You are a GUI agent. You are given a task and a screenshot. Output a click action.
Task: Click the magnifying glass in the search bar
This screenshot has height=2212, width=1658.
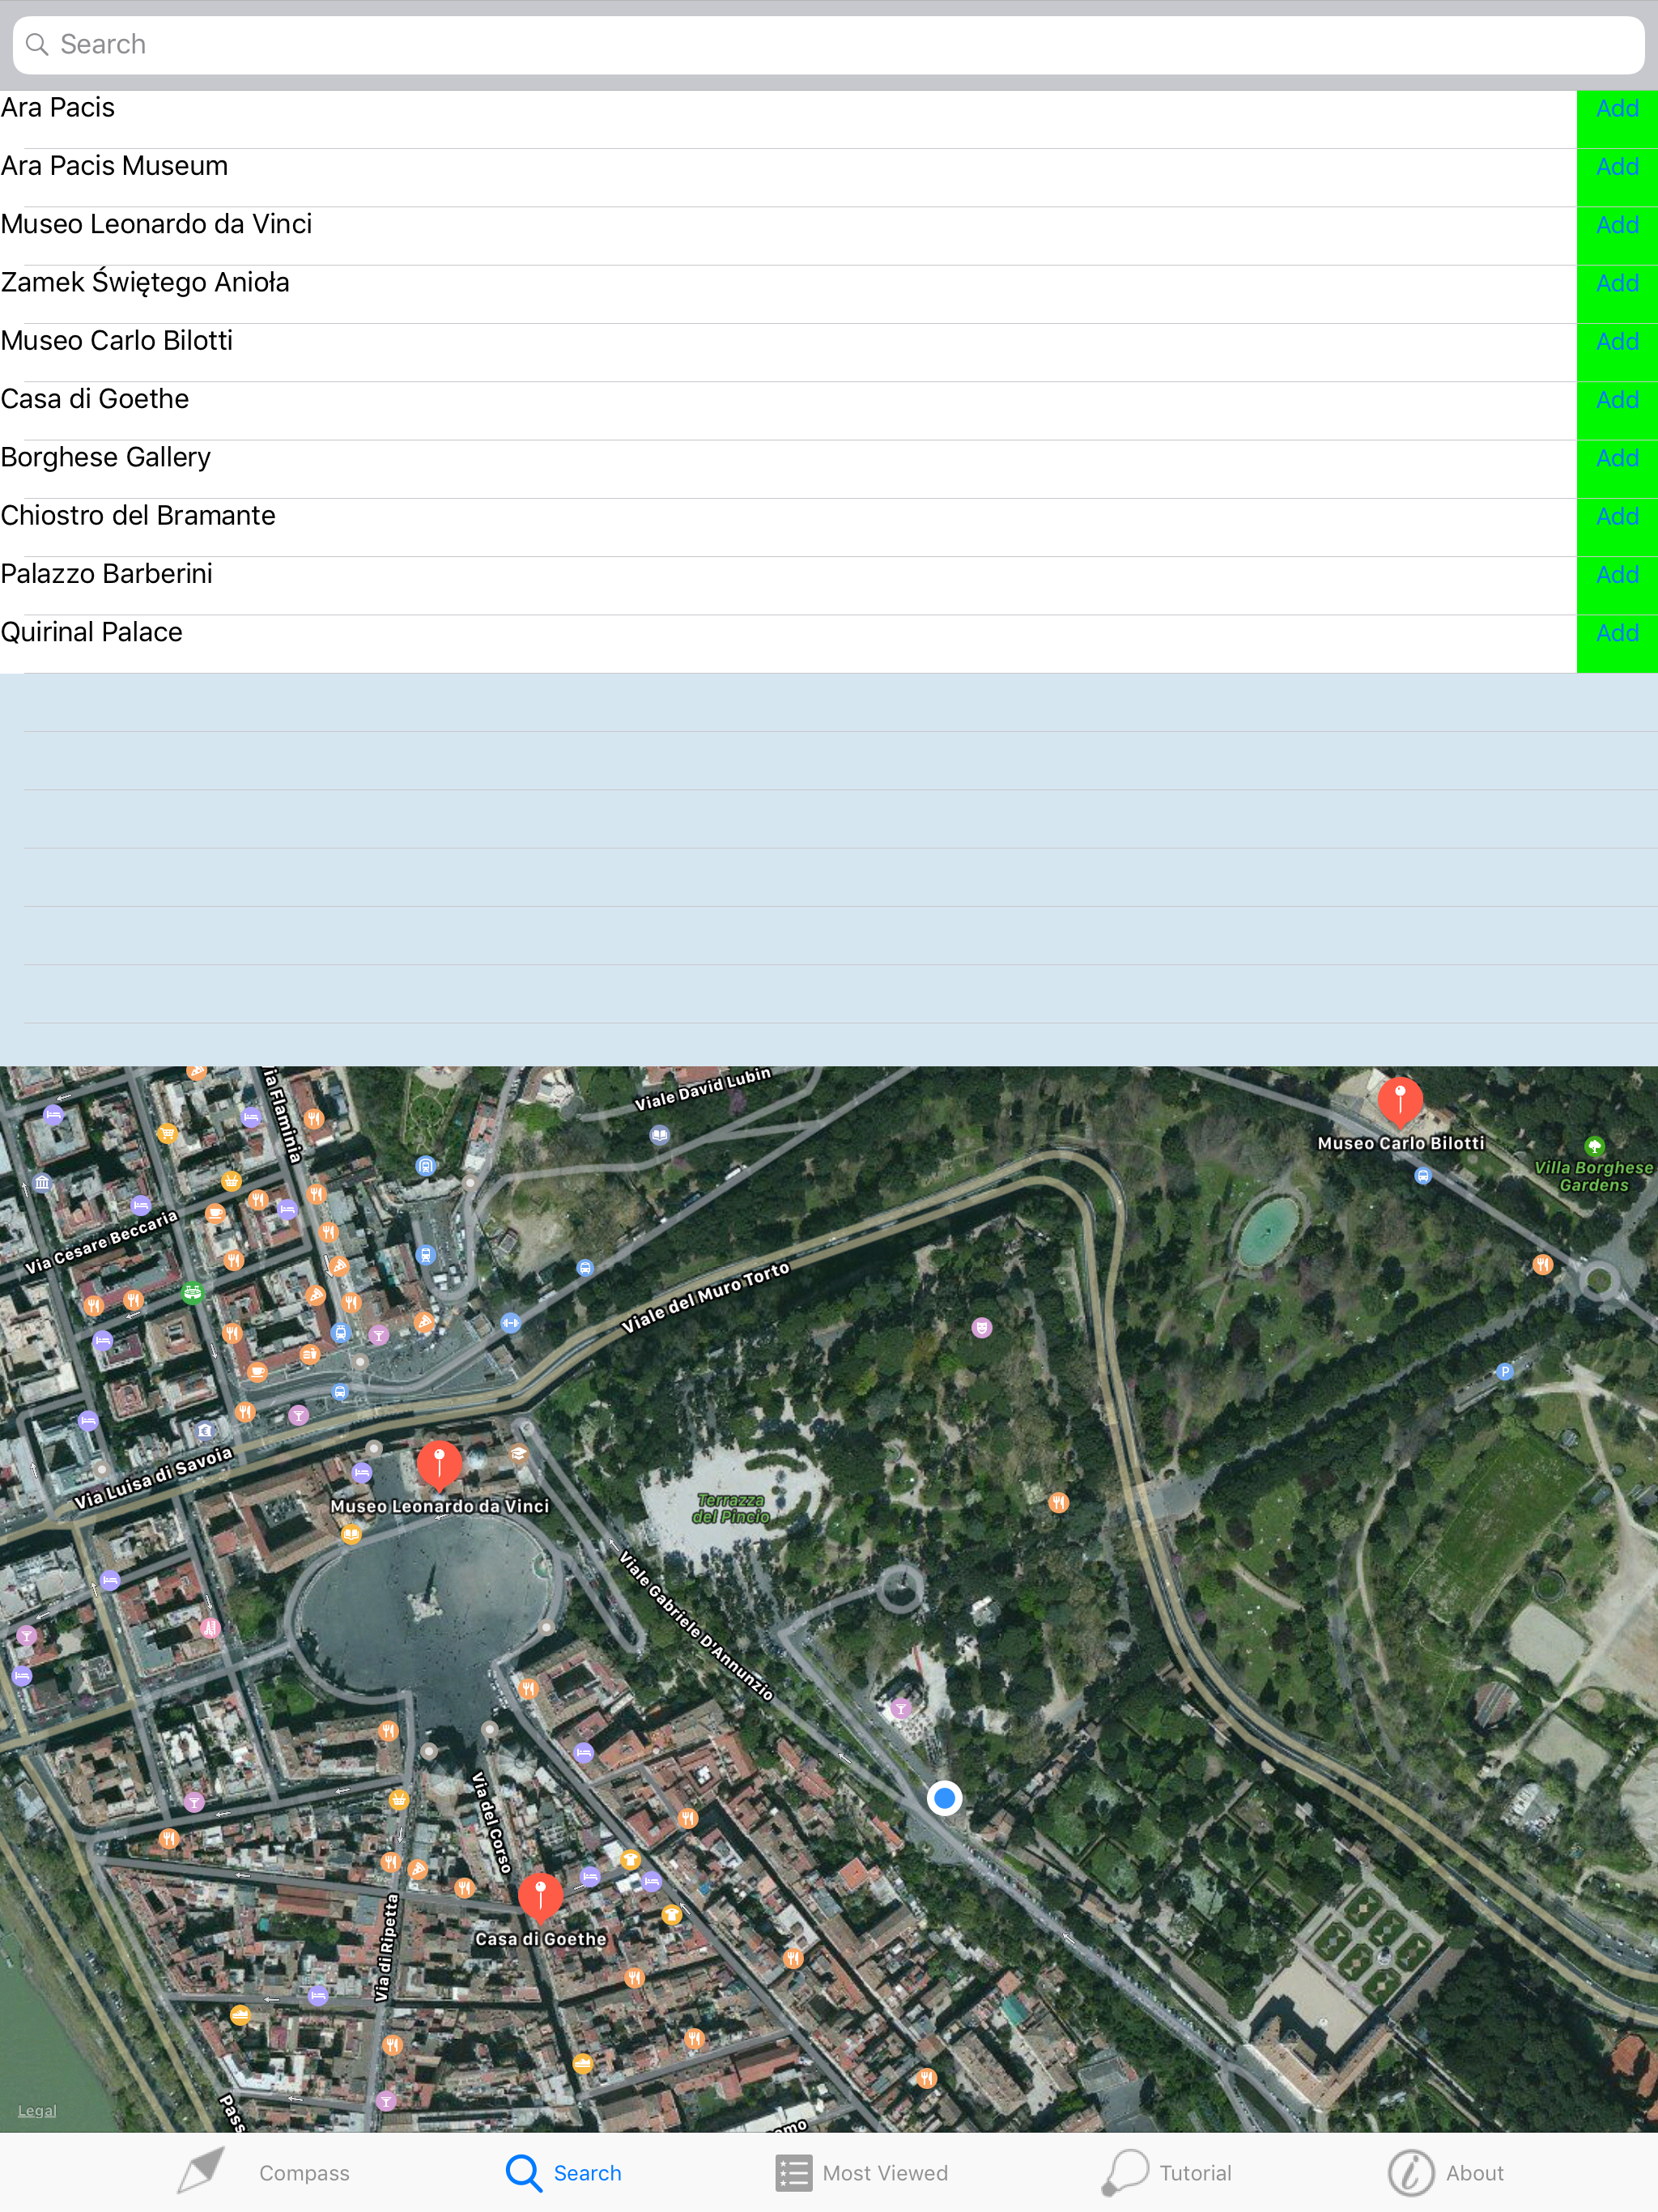point(37,44)
